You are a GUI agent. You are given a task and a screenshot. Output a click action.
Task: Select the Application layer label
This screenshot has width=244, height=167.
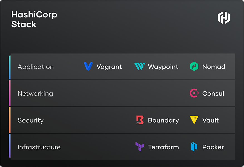pos(36,67)
